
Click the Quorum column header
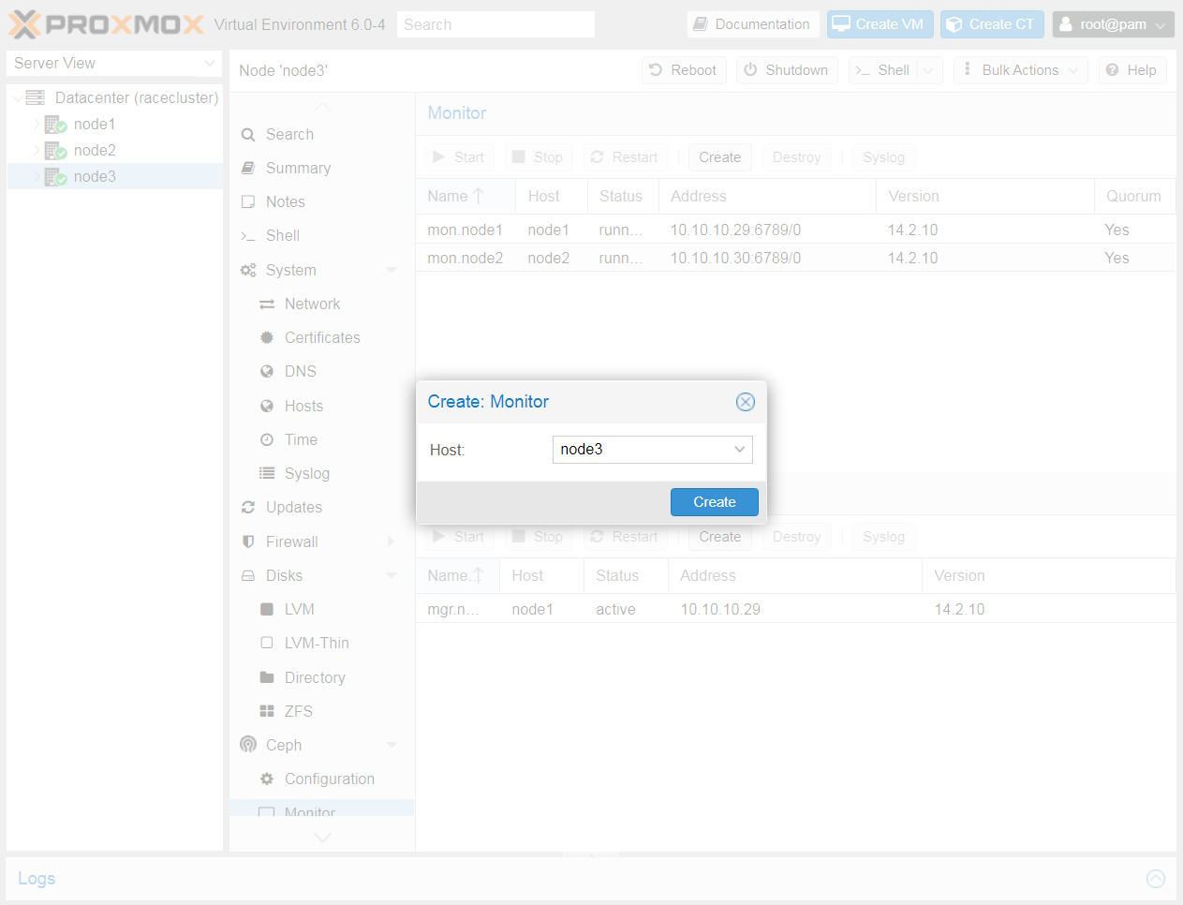point(1133,197)
